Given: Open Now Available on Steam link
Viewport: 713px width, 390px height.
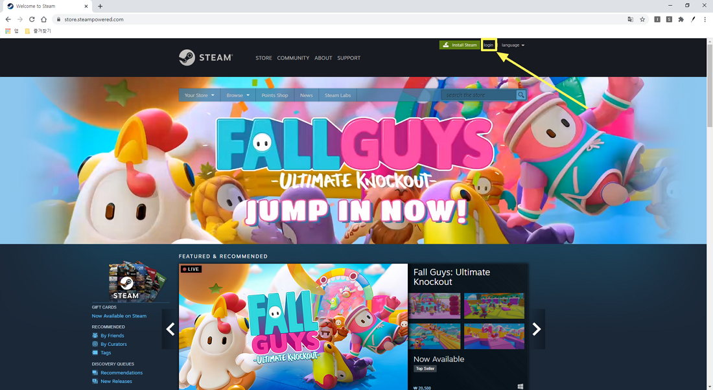Looking at the screenshot, I should pos(119,316).
